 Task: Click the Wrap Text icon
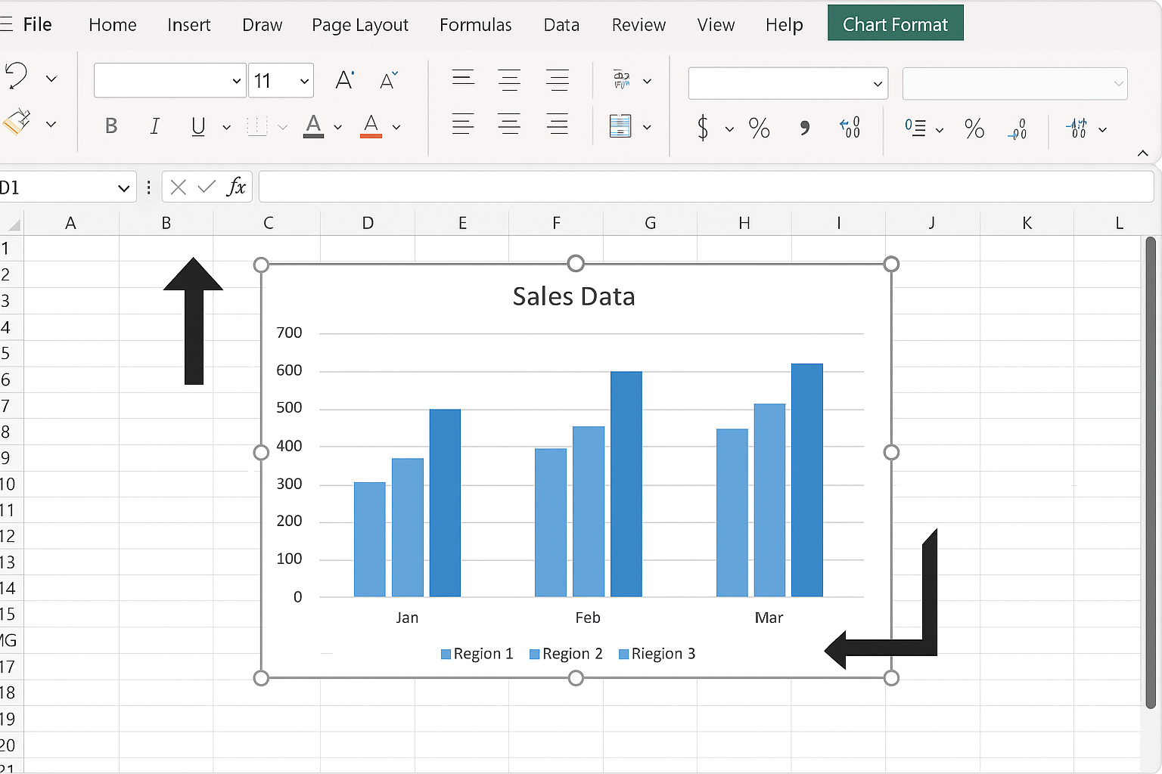[x=622, y=80]
